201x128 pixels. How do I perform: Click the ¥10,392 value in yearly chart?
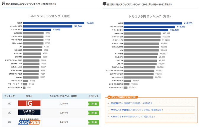click(x=166, y=34)
